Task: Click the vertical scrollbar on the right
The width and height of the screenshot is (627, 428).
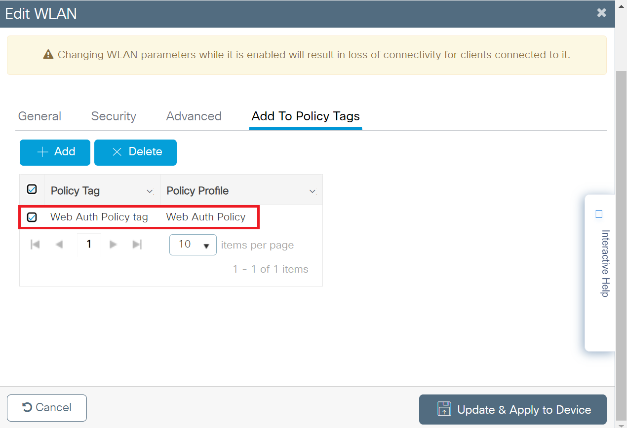Action: pos(621,247)
